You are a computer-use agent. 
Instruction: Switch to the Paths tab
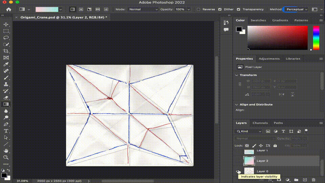click(x=278, y=123)
